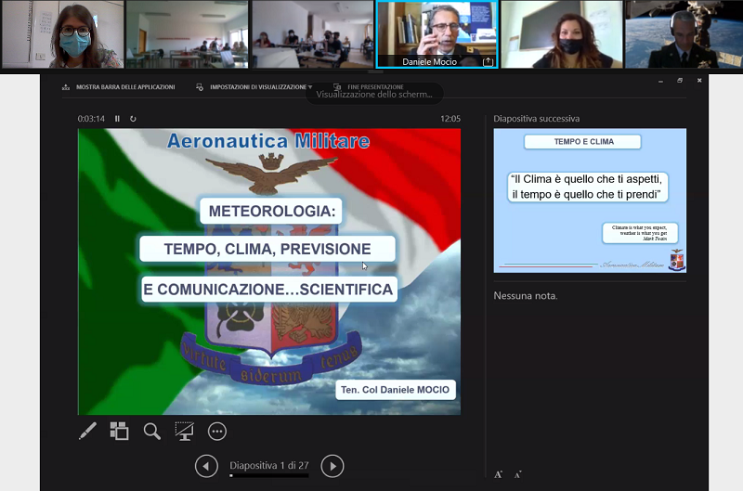Open the see all slides grid
Image resolution: width=743 pixels, height=491 pixels.
tap(120, 431)
